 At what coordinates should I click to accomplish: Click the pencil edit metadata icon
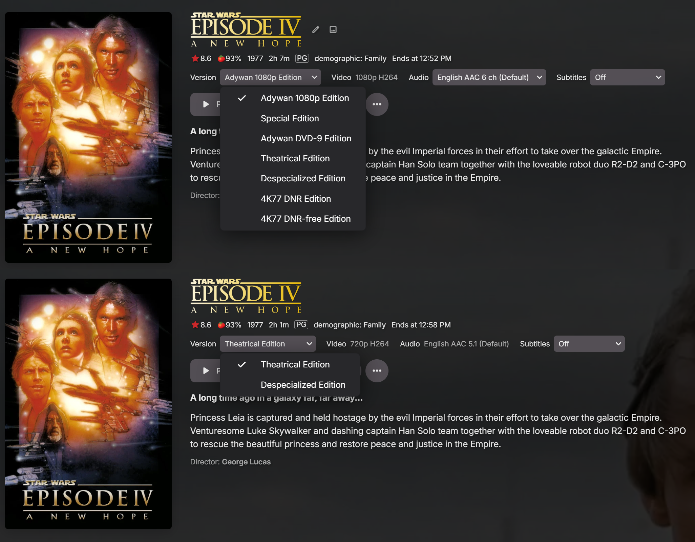click(x=315, y=30)
